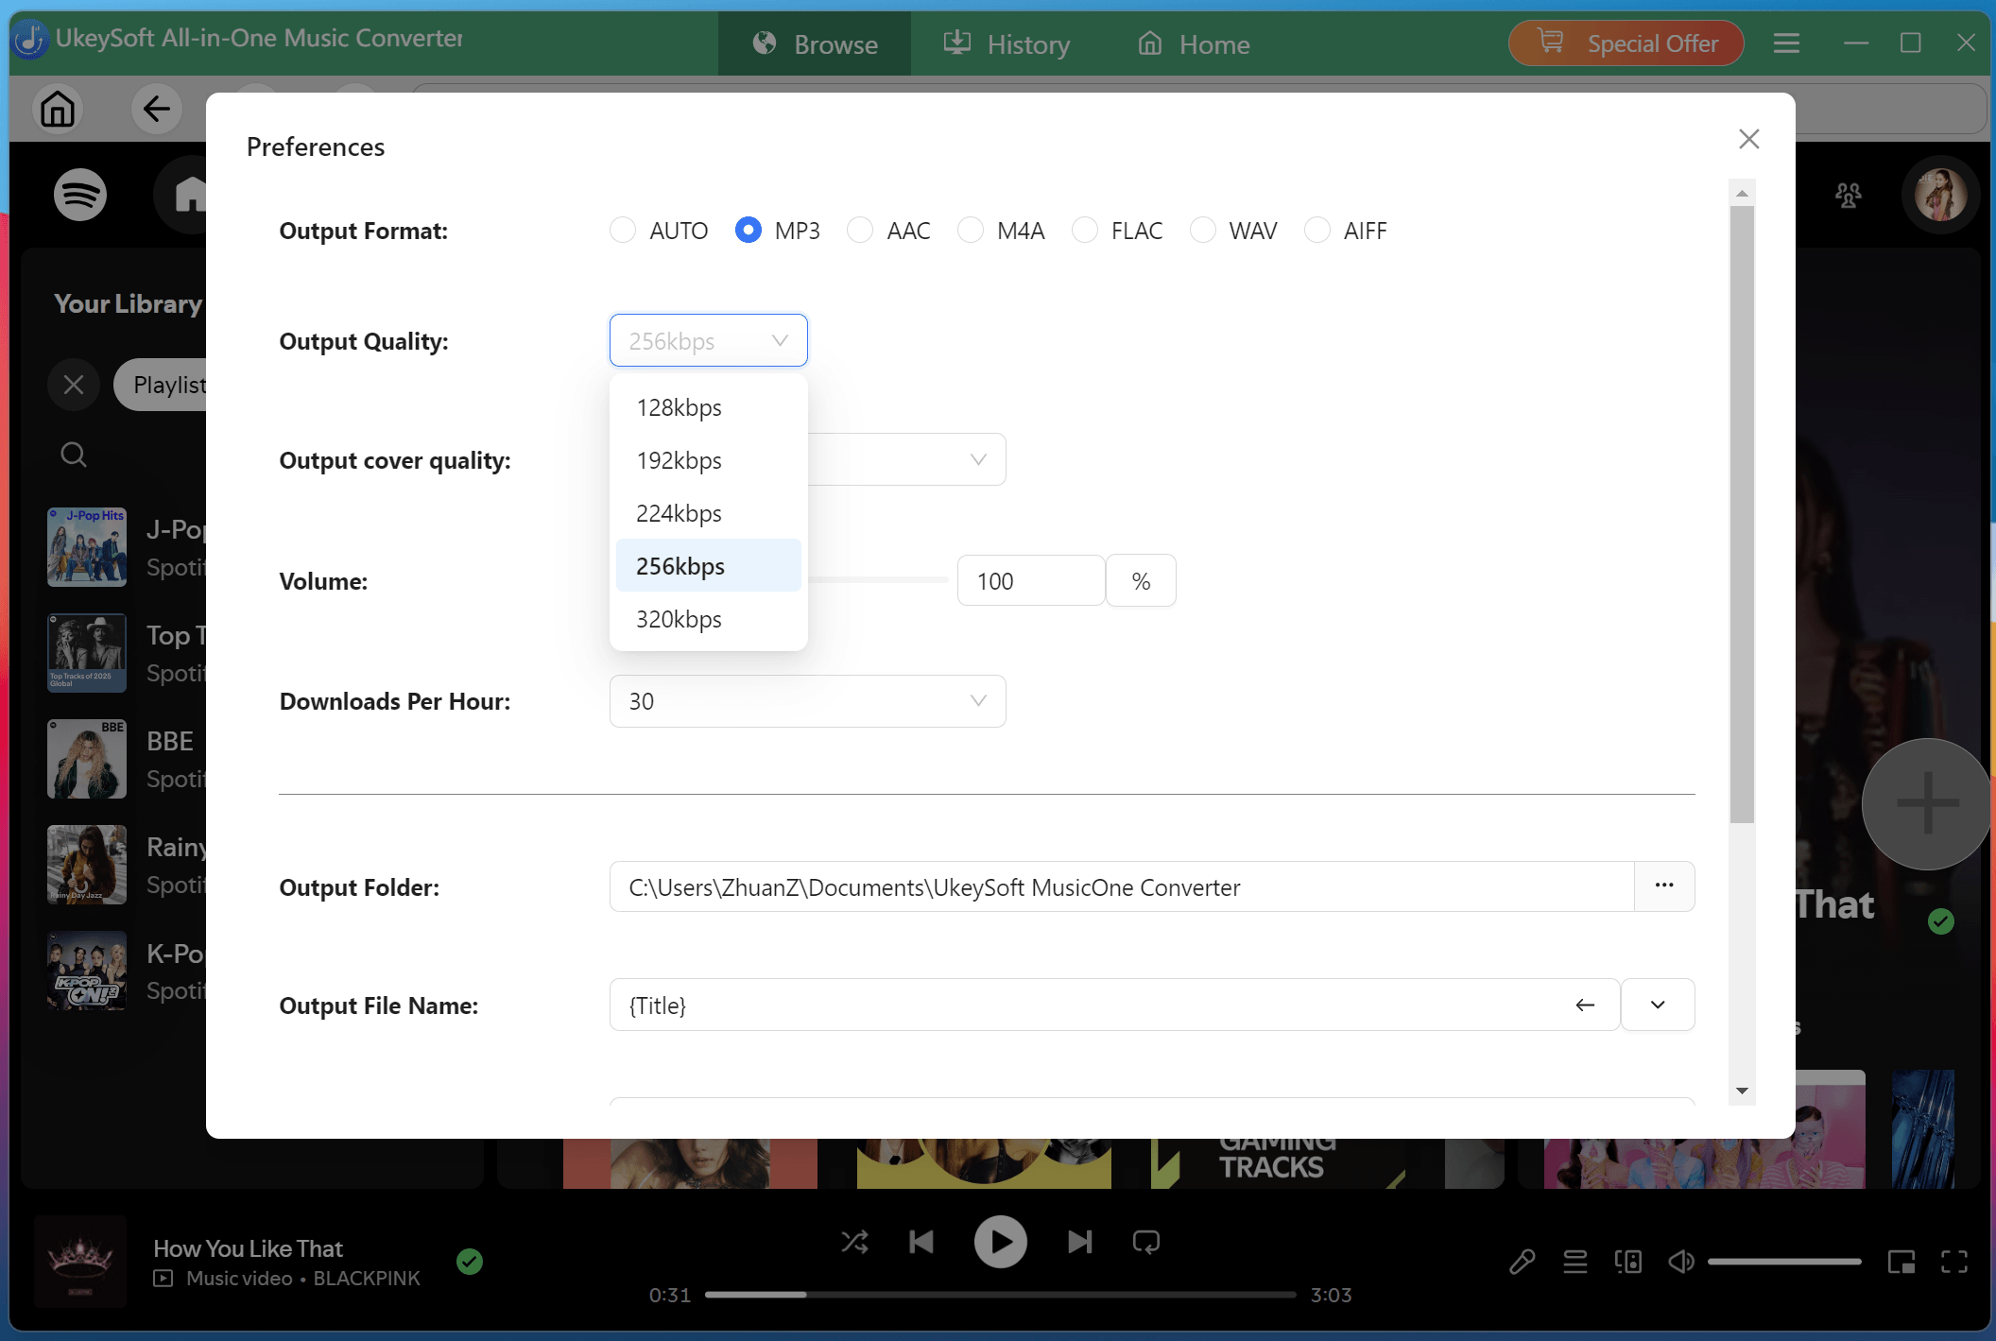Click the shuffle playback icon
Screen dimensions: 1996x1341
tap(854, 1241)
